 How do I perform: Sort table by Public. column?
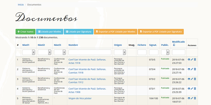click(x=165, y=45)
